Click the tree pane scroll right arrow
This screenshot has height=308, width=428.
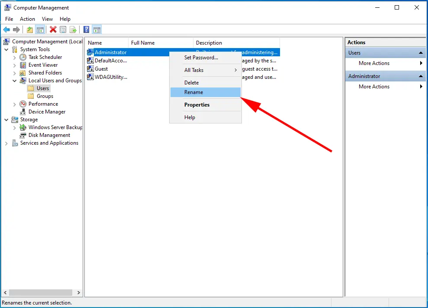pos(79,292)
